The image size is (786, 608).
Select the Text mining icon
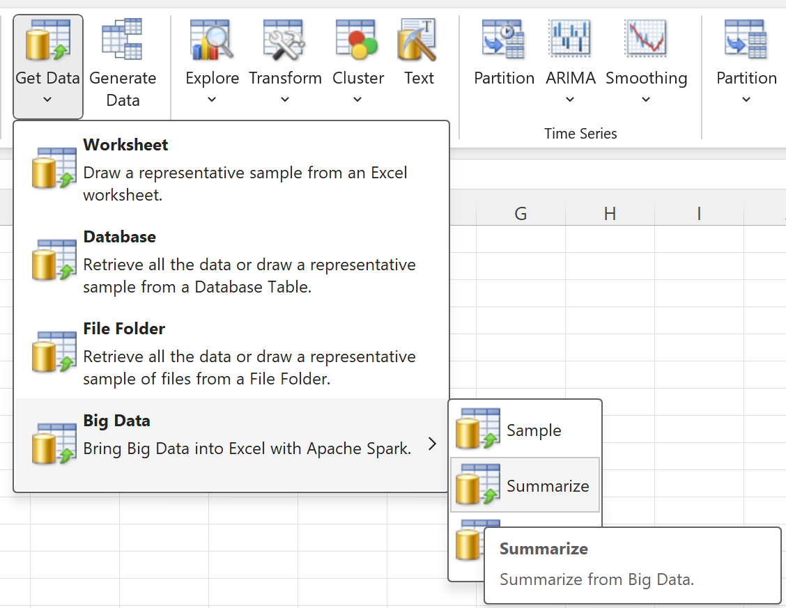418,40
